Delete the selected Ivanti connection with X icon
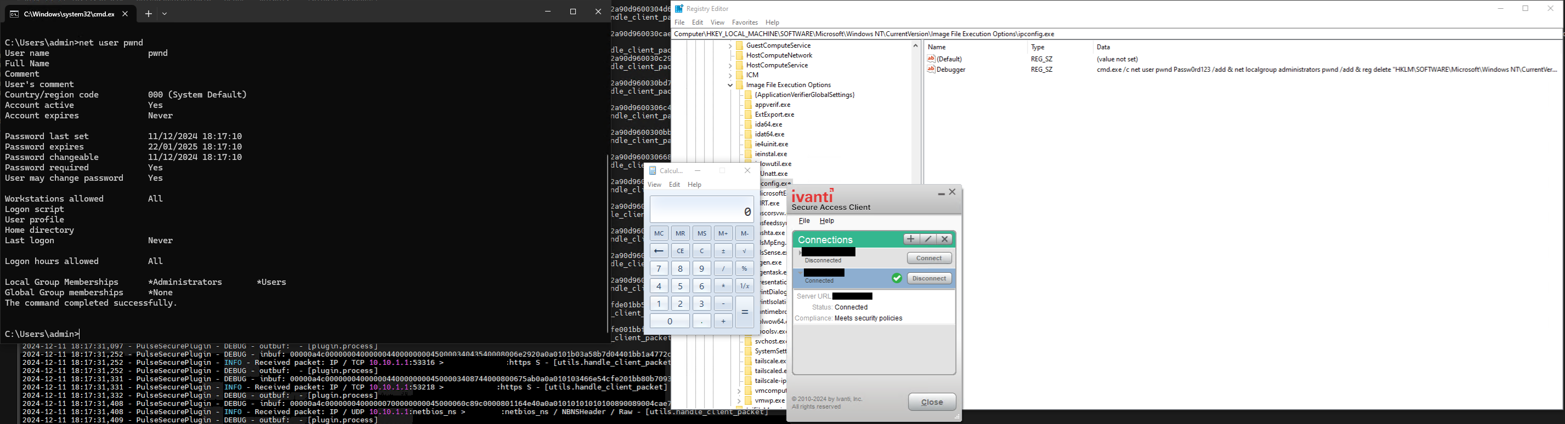This screenshot has height=424, width=1565. (945, 239)
